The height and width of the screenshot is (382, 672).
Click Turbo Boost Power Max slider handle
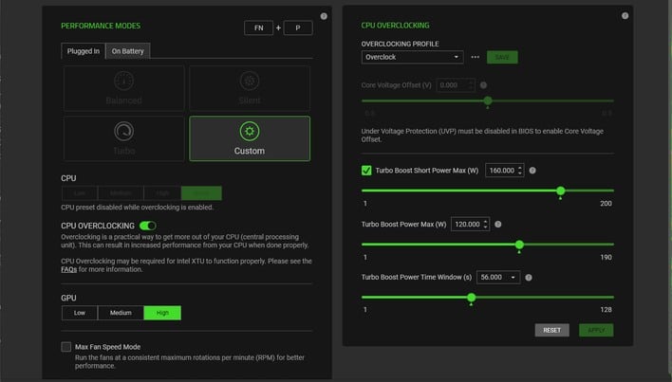pyautogui.click(x=519, y=245)
